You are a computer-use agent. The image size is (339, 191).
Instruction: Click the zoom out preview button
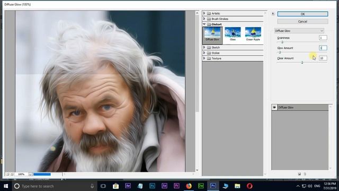coord(7,174)
